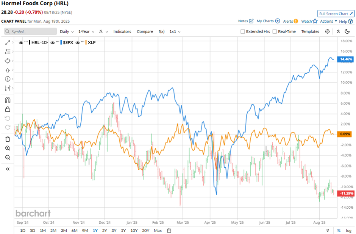Select the 1D time range
This screenshot has height=234, width=356.
[23, 230]
